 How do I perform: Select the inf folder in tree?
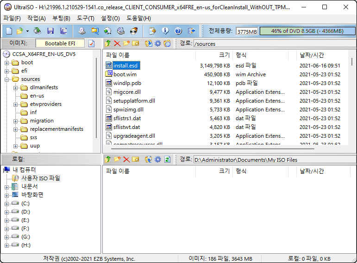pos(33,112)
